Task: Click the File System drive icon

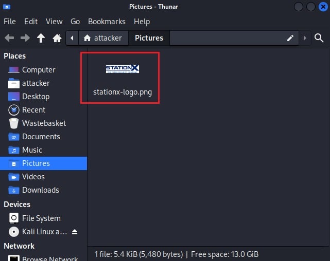Action: 14,218
